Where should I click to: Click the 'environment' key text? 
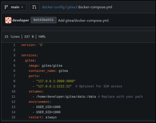39,102
